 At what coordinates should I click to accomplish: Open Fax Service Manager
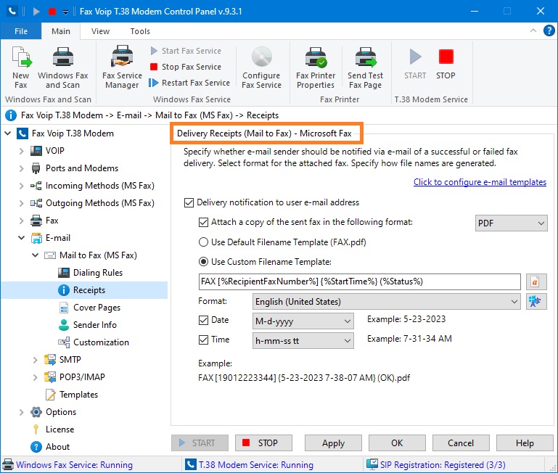click(122, 67)
